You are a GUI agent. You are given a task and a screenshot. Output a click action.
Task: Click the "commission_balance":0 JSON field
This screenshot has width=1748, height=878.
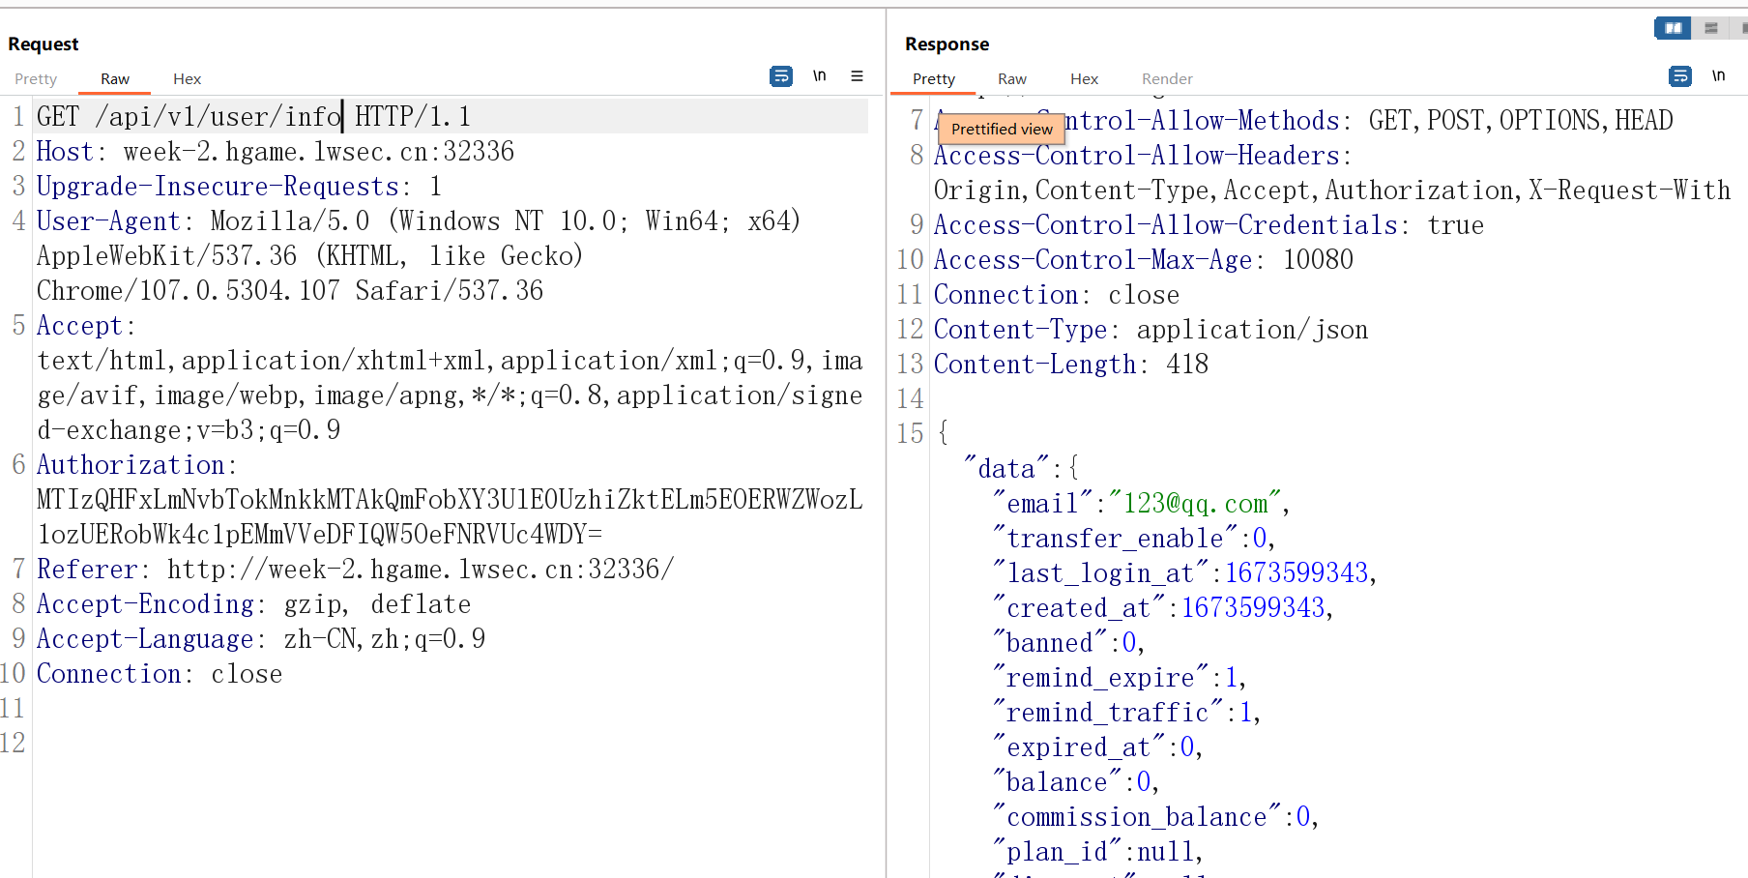pos(1151,817)
